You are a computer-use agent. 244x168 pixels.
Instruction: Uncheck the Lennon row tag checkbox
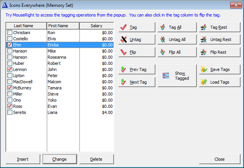10,69
